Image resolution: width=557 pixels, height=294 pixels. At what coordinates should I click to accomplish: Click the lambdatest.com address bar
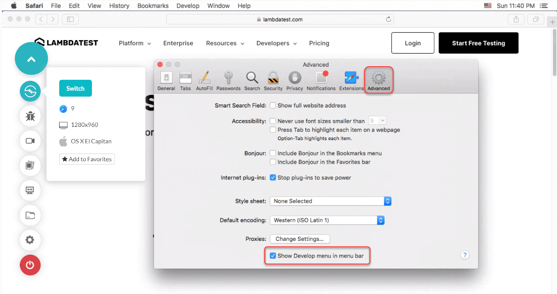(x=280, y=19)
